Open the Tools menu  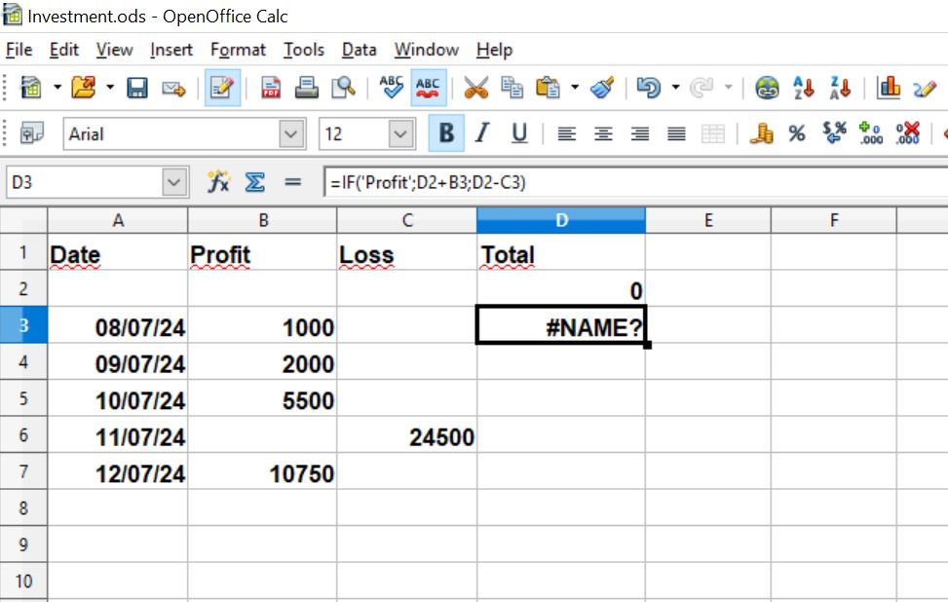(304, 50)
